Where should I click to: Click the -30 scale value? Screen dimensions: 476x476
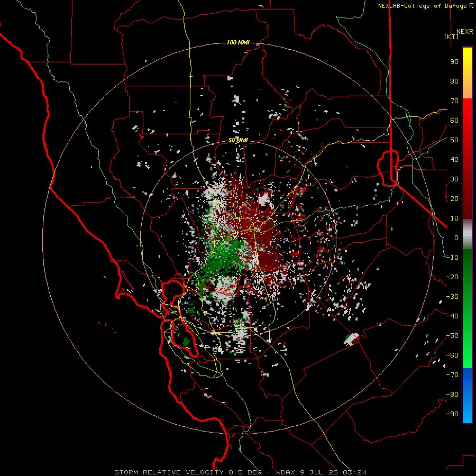click(x=452, y=297)
